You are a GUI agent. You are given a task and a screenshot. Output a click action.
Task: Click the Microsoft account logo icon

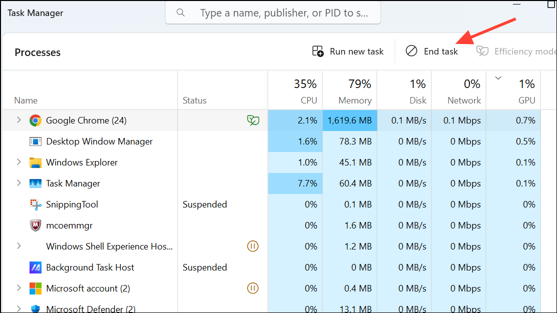tap(35, 288)
